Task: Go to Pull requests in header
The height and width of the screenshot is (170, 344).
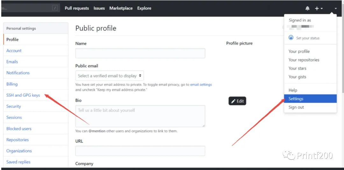Action: pos(77,8)
